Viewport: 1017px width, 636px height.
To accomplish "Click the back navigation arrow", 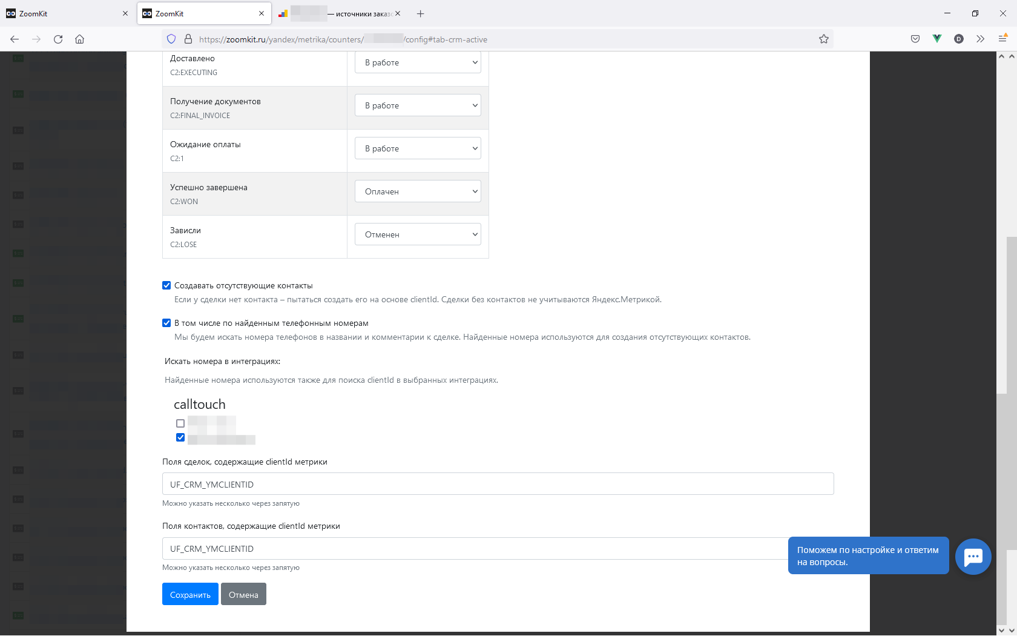I will (x=15, y=39).
